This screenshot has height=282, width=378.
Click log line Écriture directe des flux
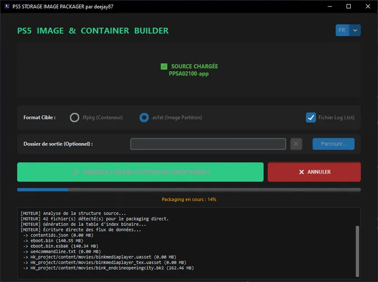(81, 230)
